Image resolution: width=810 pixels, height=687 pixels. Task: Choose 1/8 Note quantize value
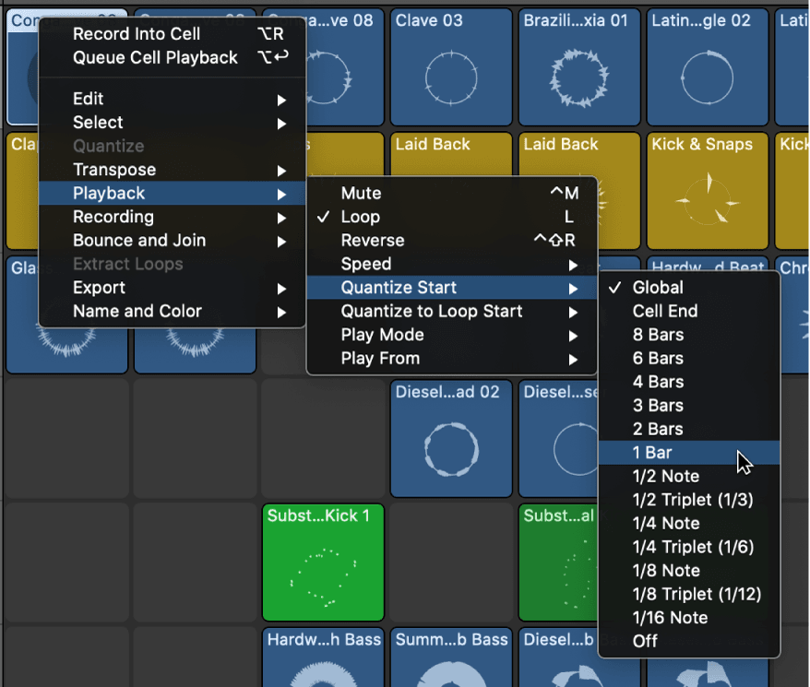[x=689, y=570]
